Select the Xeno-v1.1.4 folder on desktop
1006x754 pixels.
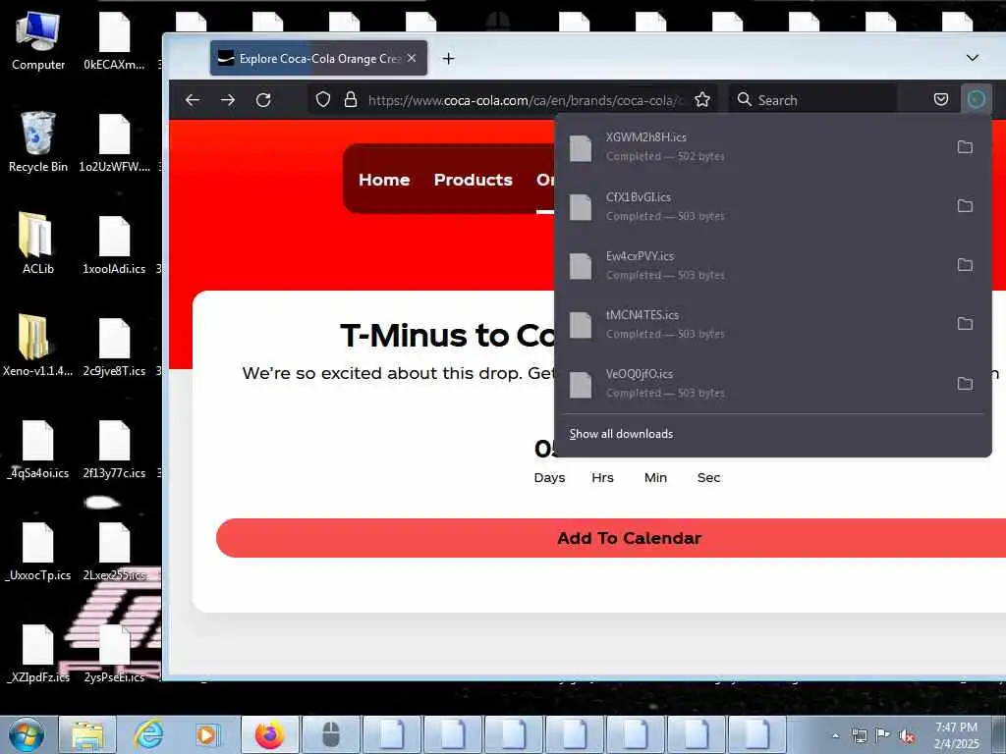(x=38, y=346)
